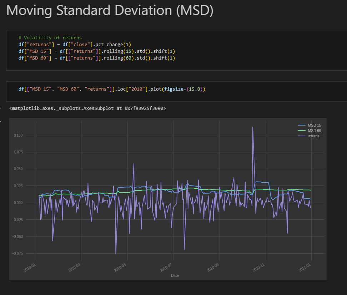The width and height of the screenshot is (347, 295).
Task: Click the 2010-07 x-axis tick label
Action: pyautogui.click(x=166, y=268)
